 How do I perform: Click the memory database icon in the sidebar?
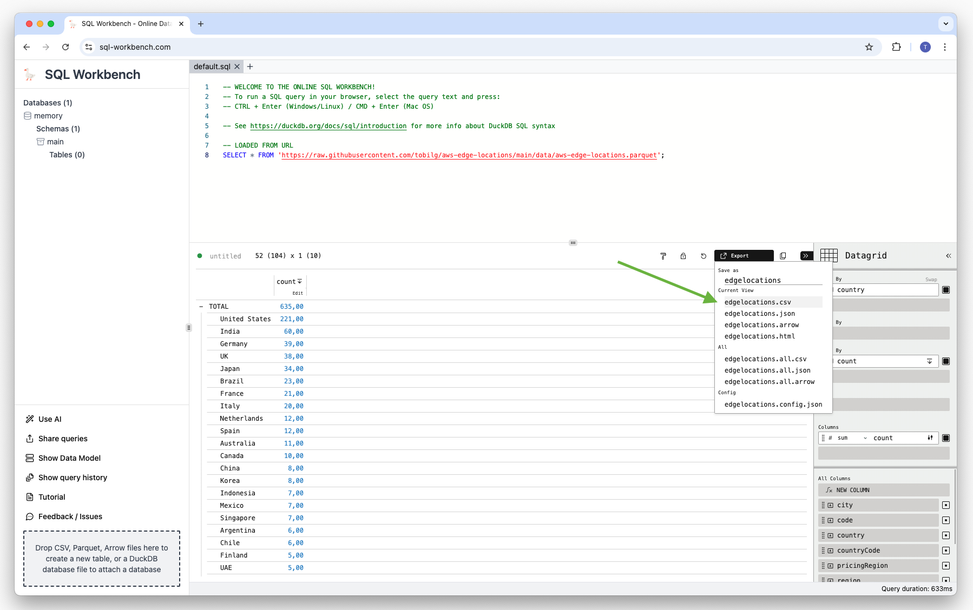28,115
